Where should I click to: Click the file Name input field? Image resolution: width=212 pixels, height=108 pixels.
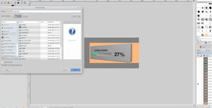pos(46,12)
